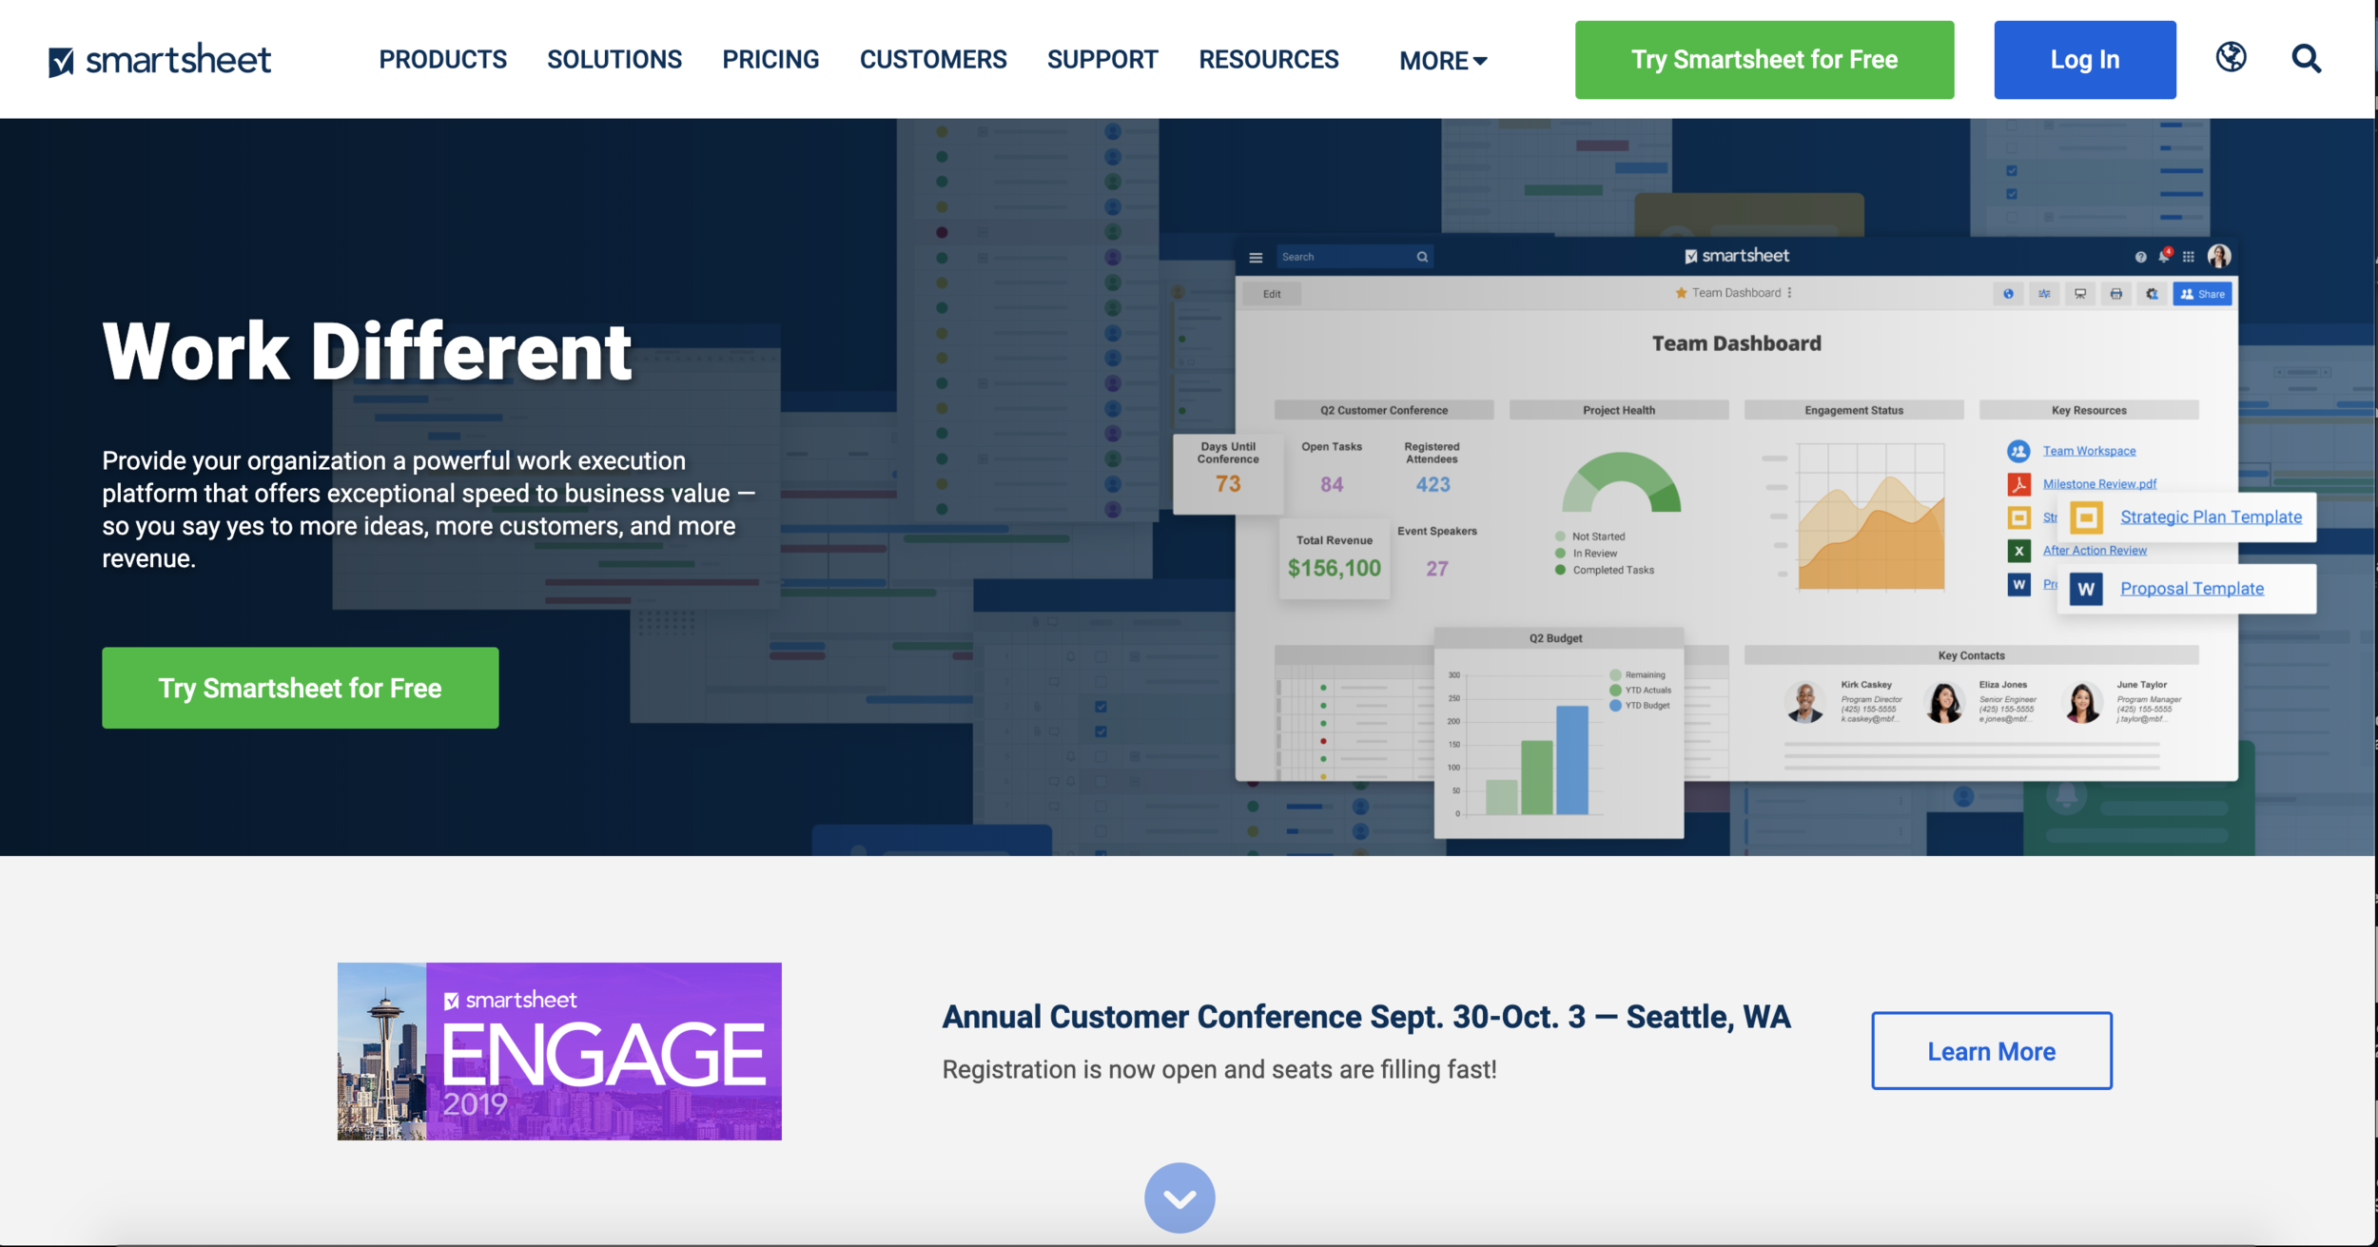
Task: Click the hamburger menu in dashboard preview
Action: [1256, 257]
